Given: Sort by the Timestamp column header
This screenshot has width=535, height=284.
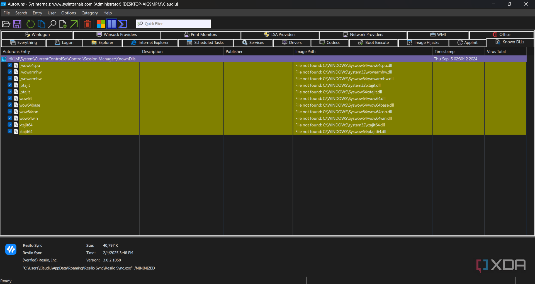Looking at the screenshot, I should click(444, 52).
